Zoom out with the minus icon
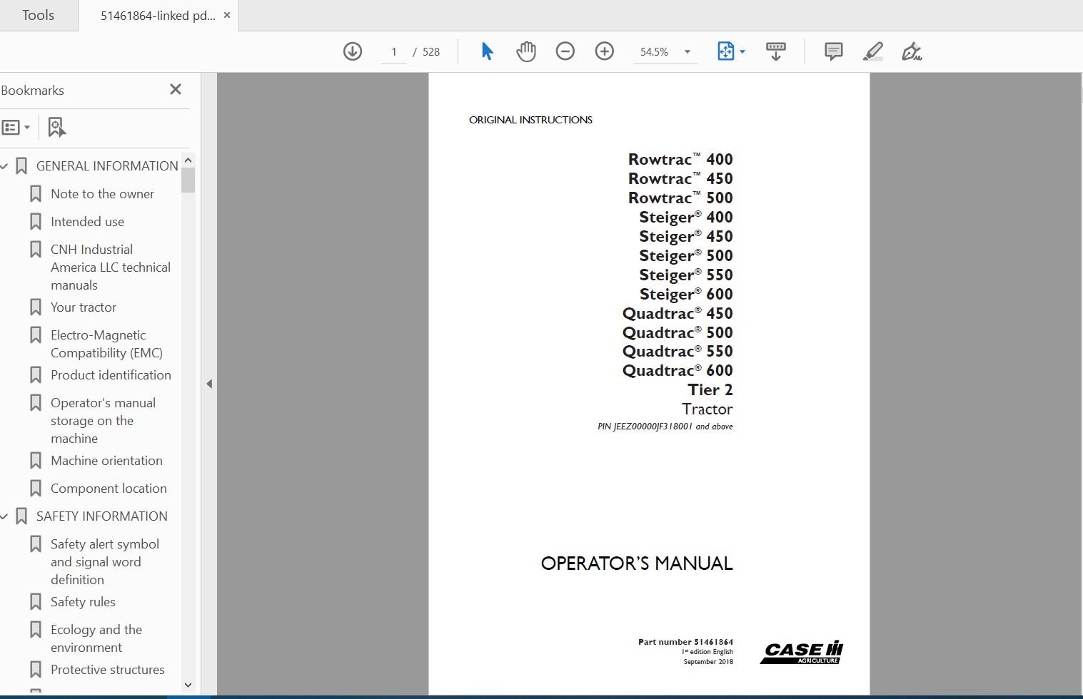 point(565,51)
